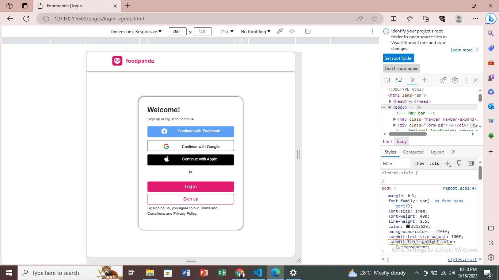Switch to the Computed tab
The image size is (499, 280).
[x=413, y=152]
